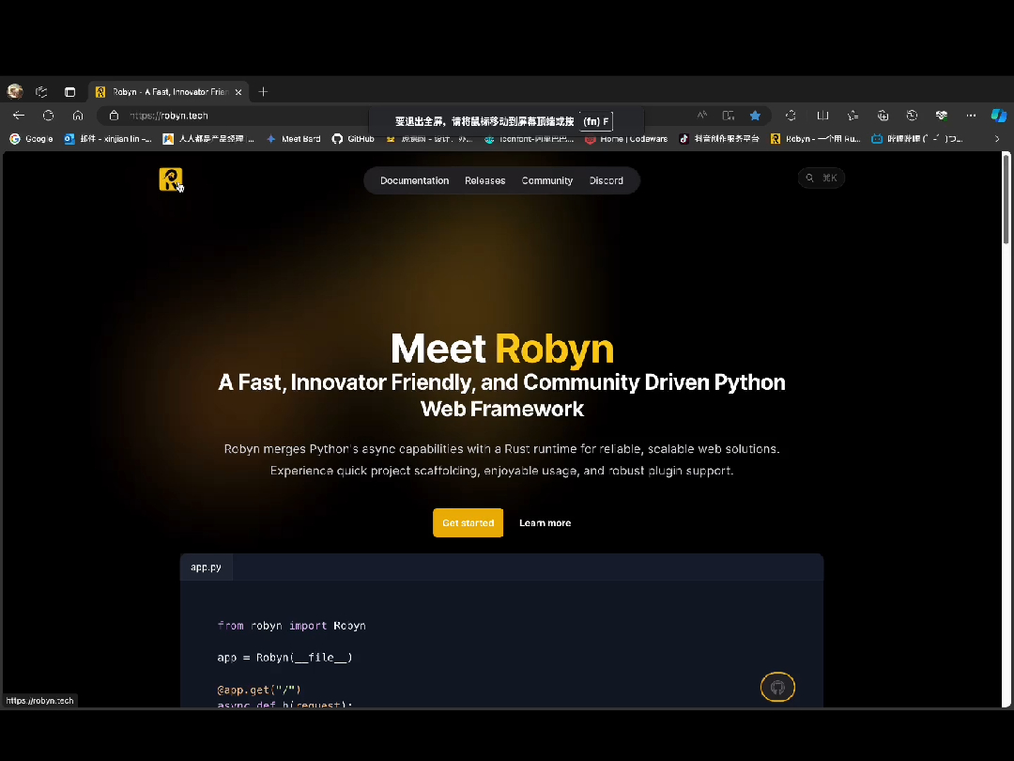The image size is (1014, 761).
Task: Click the Learn more link
Action: tap(545, 522)
